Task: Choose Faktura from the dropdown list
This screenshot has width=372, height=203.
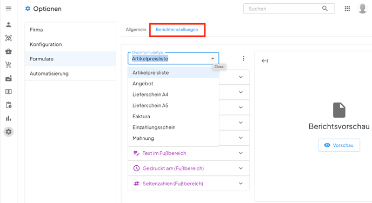Action: [x=174, y=116]
